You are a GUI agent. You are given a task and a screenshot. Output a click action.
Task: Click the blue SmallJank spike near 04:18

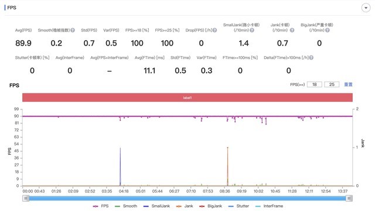(x=120, y=167)
